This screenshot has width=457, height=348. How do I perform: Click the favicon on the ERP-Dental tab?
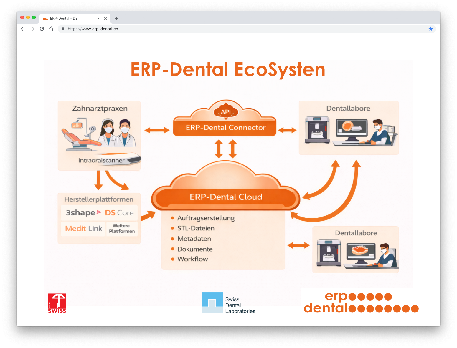click(x=45, y=18)
